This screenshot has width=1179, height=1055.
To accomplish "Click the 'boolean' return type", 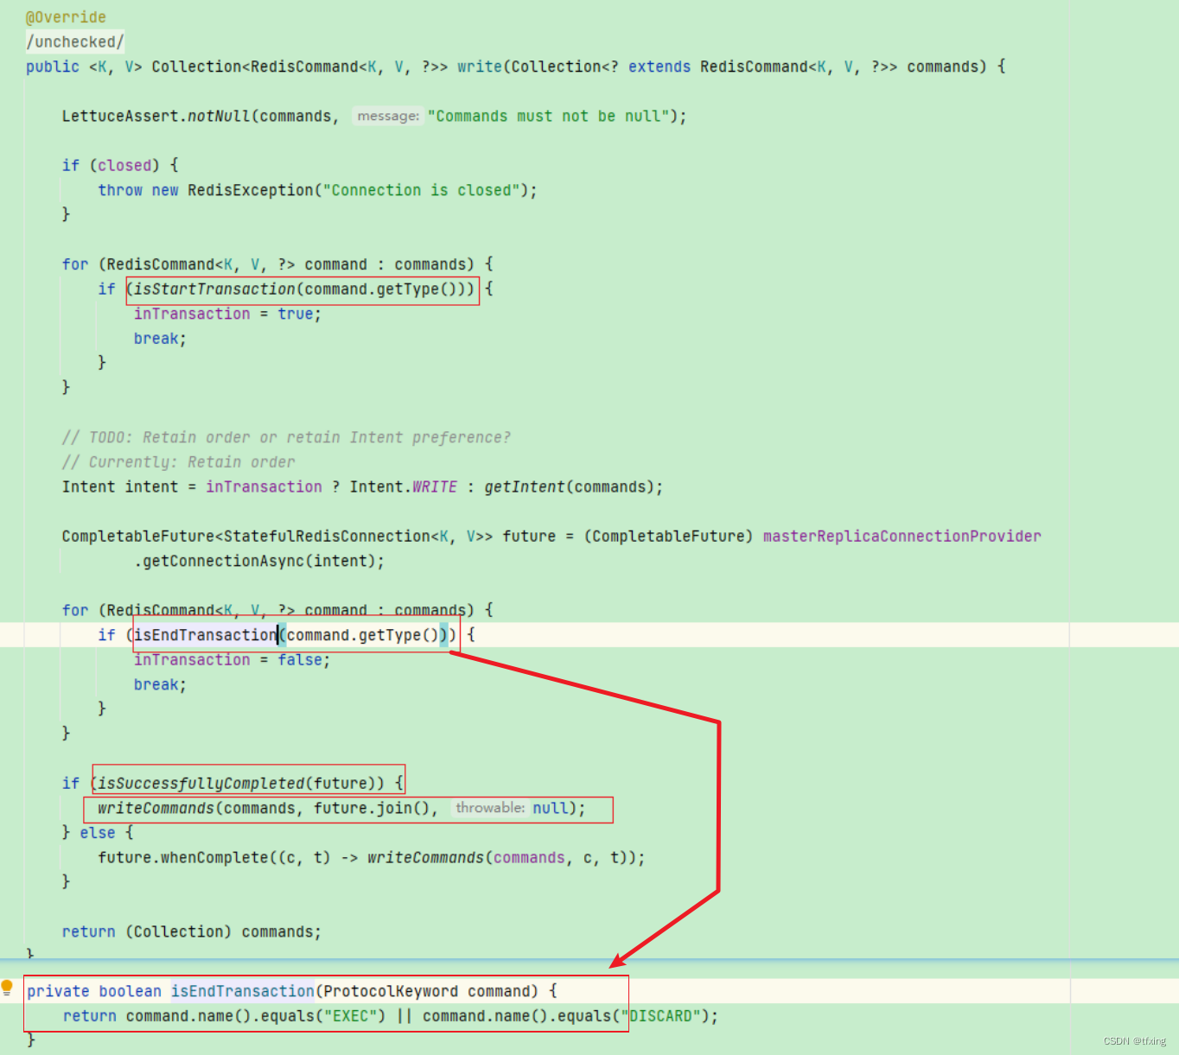I will (130, 991).
